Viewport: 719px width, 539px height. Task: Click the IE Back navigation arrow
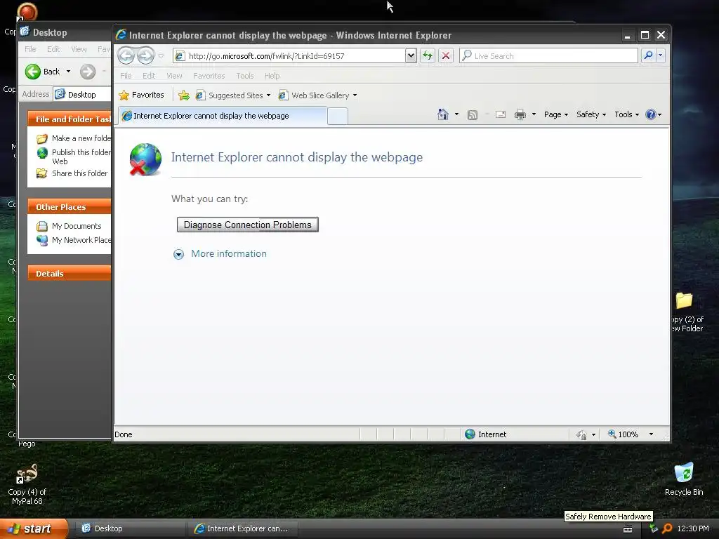126,56
